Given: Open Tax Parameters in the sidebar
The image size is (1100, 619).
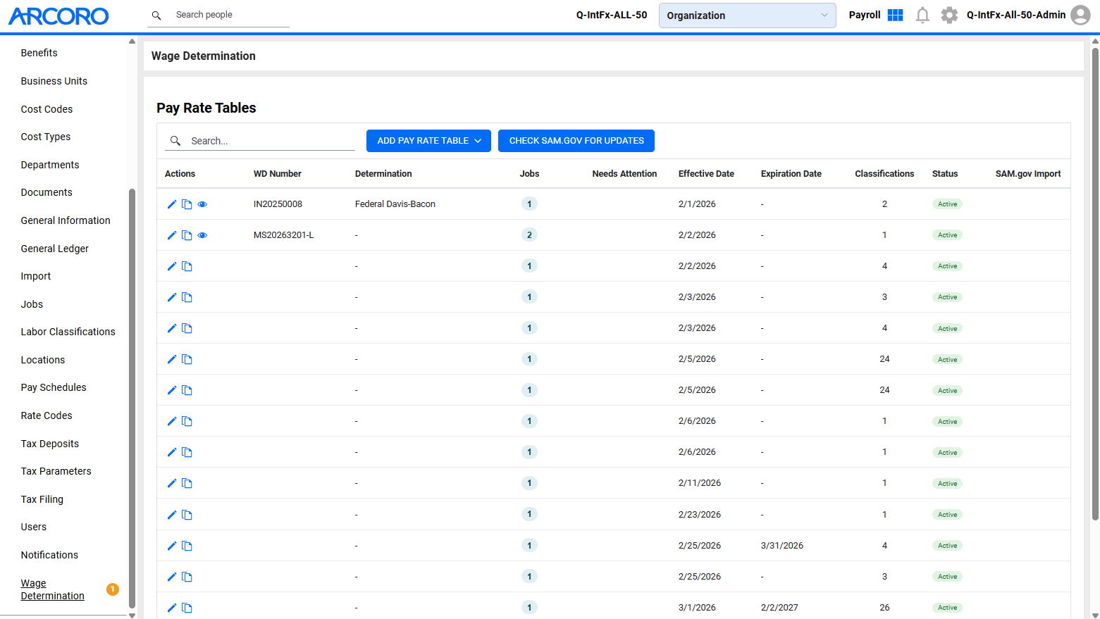Looking at the screenshot, I should (56, 471).
